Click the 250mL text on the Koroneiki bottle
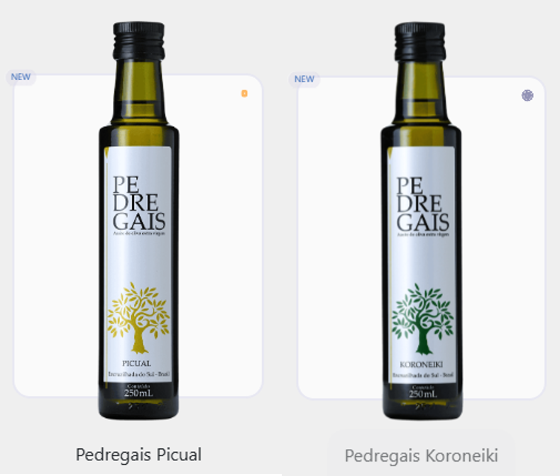Viewport: 560px width, 476px height. (x=423, y=394)
